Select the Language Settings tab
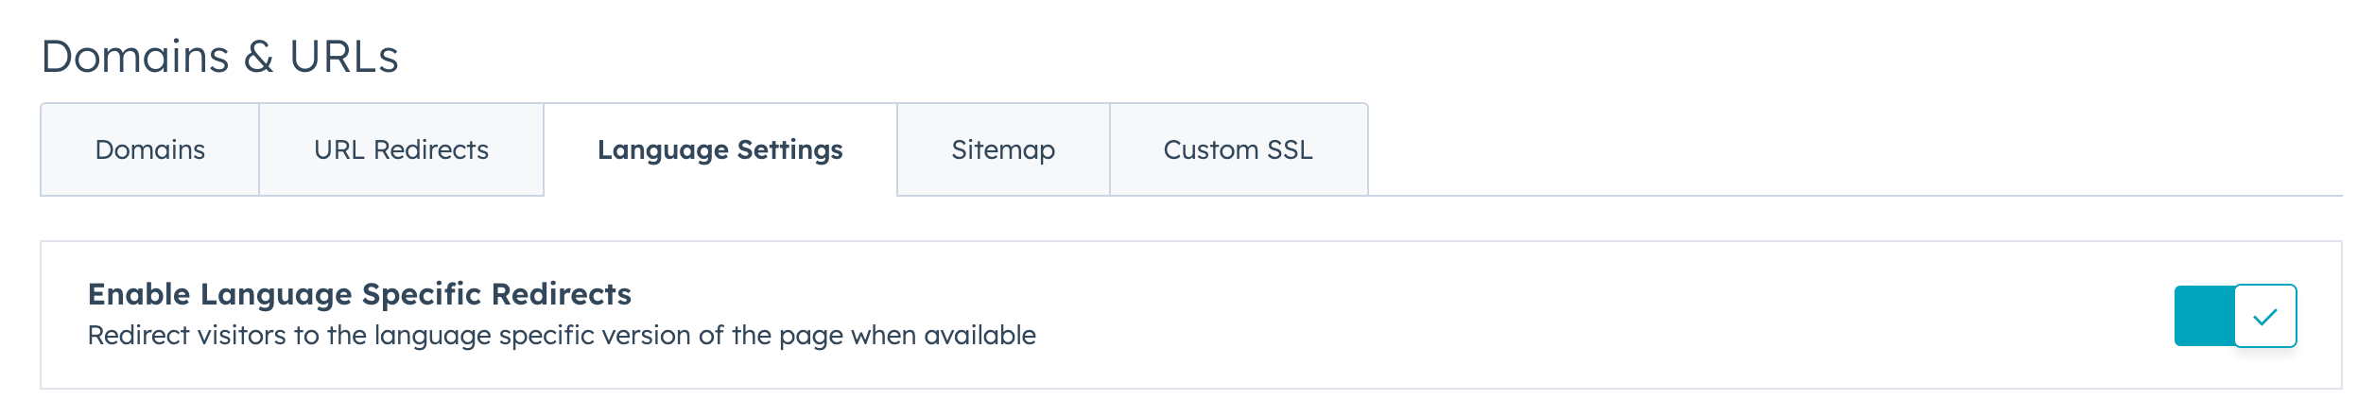2375x418 pixels. coord(719,149)
